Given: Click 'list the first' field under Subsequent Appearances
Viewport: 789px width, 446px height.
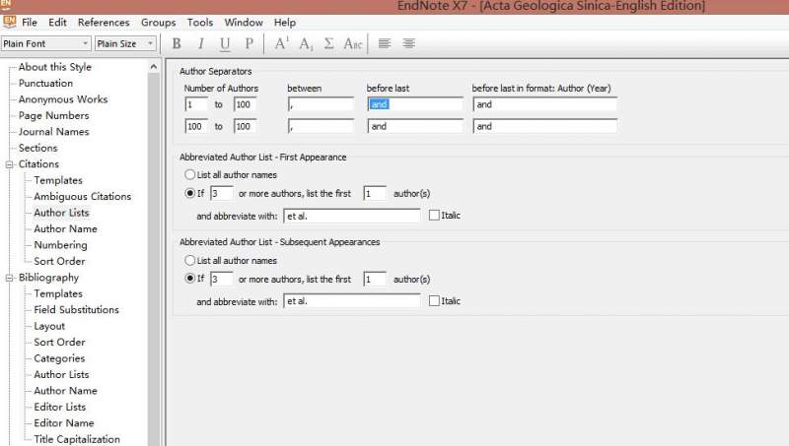Looking at the screenshot, I should click(375, 279).
